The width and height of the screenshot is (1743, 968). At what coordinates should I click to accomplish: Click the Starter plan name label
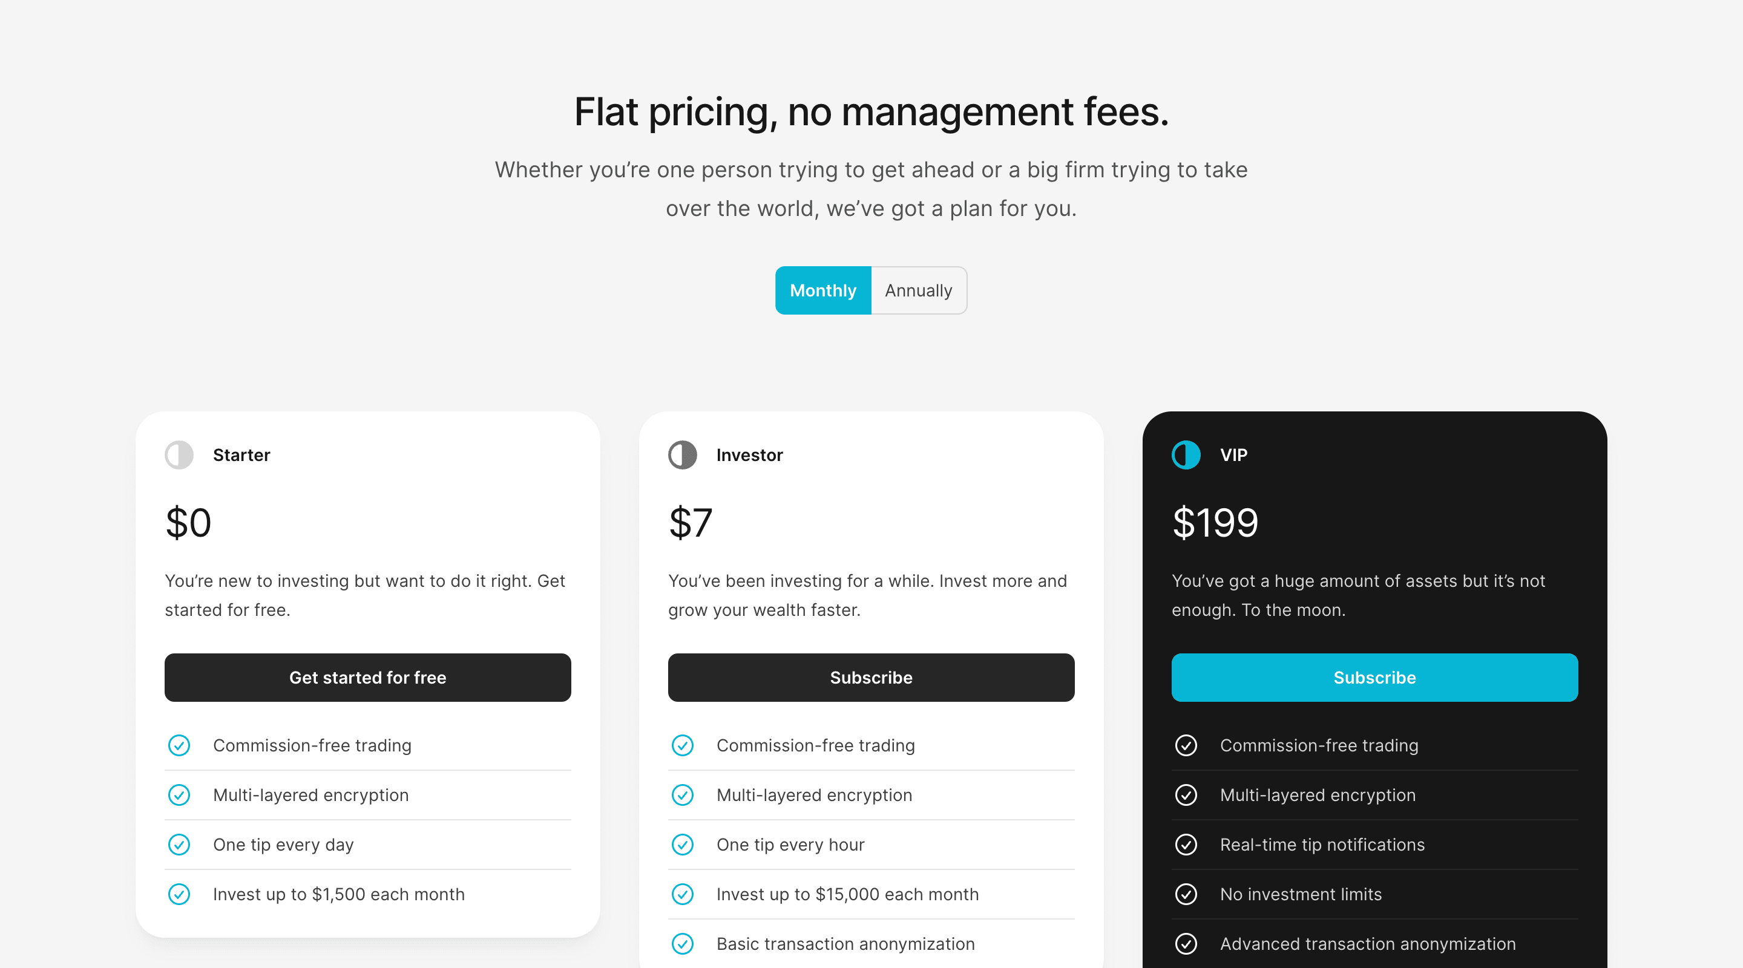coord(241,455)
